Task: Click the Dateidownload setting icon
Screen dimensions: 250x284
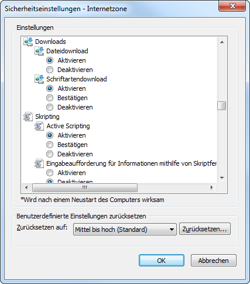Action: pyautogui.click(x=39, y=51)
